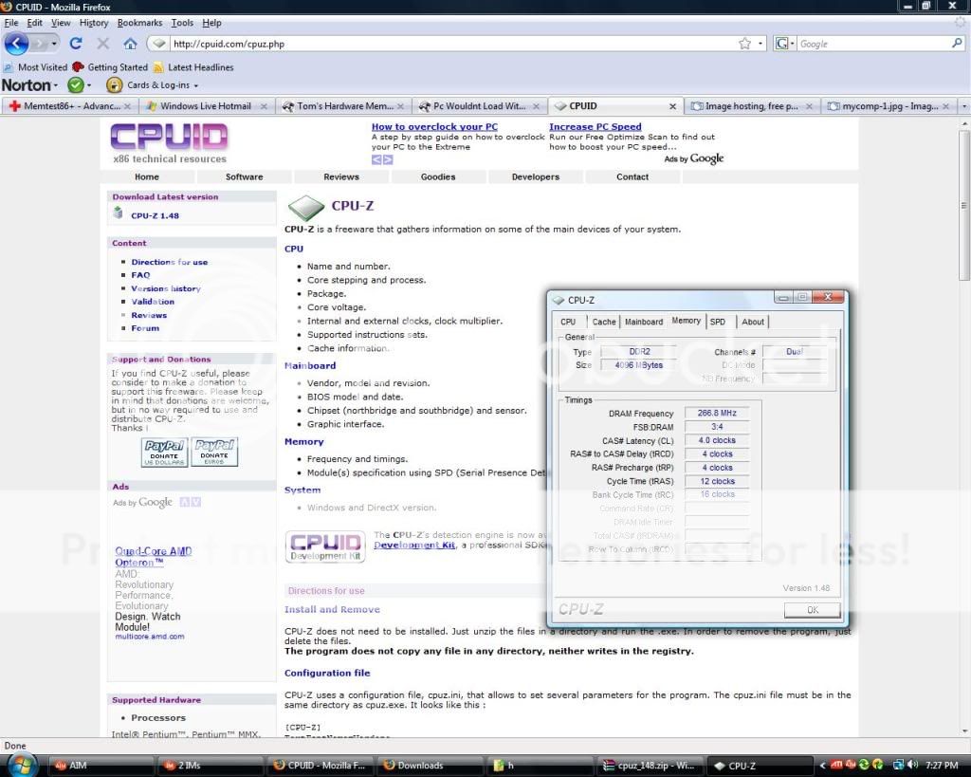Show previous Google ad with left arrow

coord(376,159)
